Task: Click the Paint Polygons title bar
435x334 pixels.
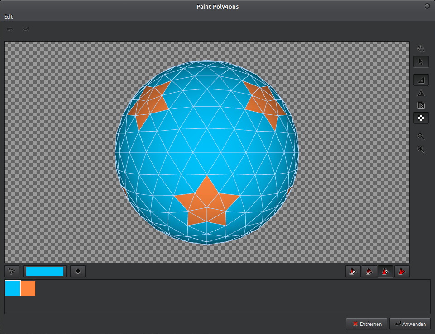Action: (x=217, y=6)
